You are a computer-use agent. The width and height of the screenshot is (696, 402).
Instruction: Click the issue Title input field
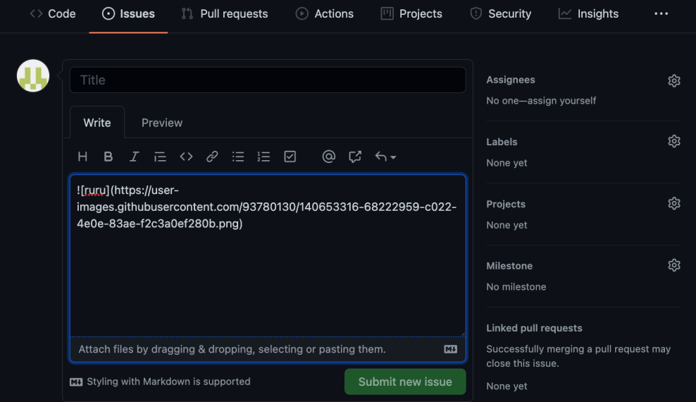pos(268,80)
